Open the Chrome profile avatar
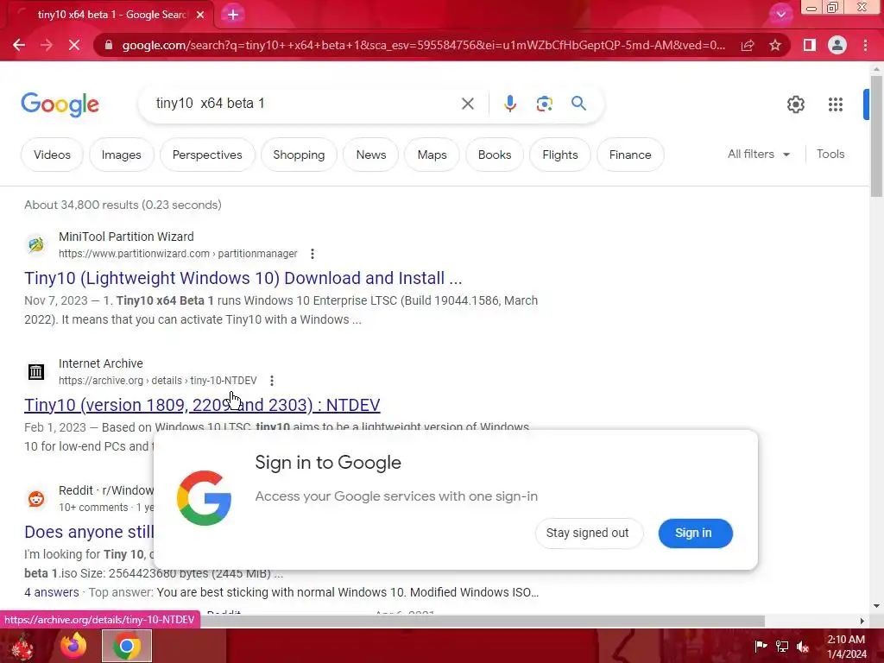This screenshot has height=663, width=884. 837,45
